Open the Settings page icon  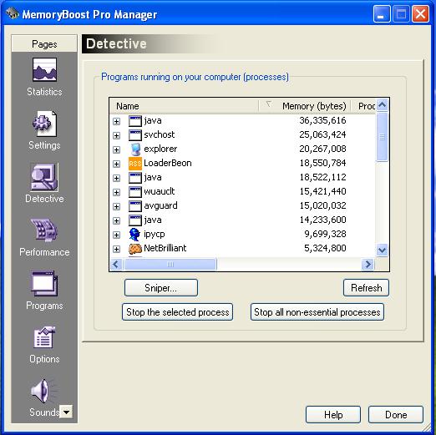44,124
